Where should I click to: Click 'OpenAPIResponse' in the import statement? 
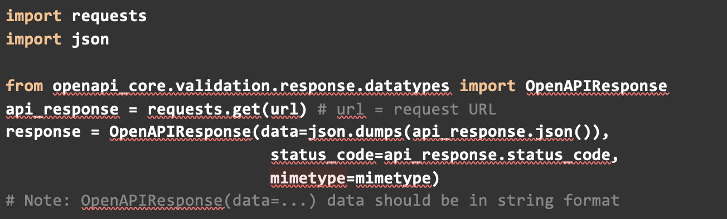(596, 86)
